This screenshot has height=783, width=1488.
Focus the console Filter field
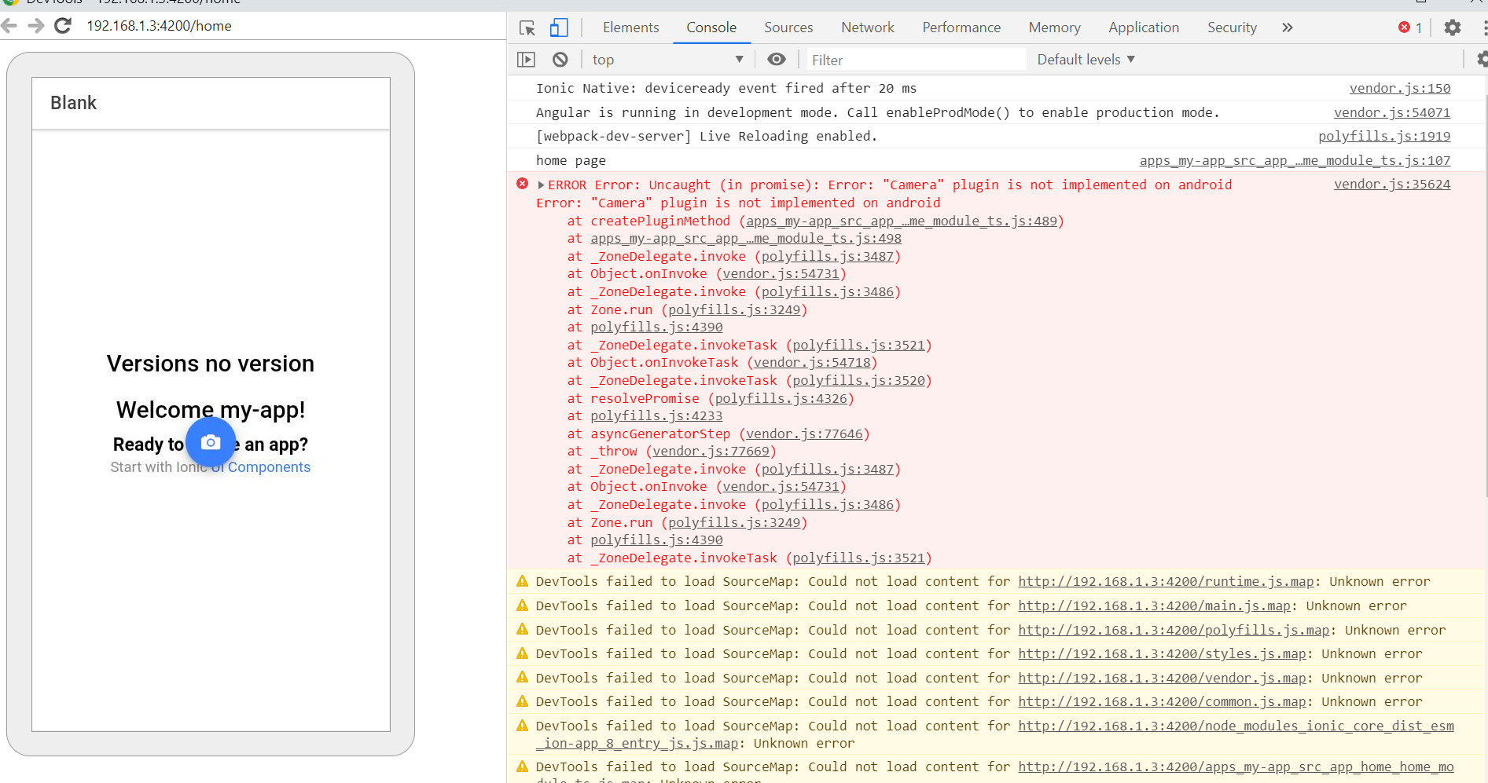916,60
